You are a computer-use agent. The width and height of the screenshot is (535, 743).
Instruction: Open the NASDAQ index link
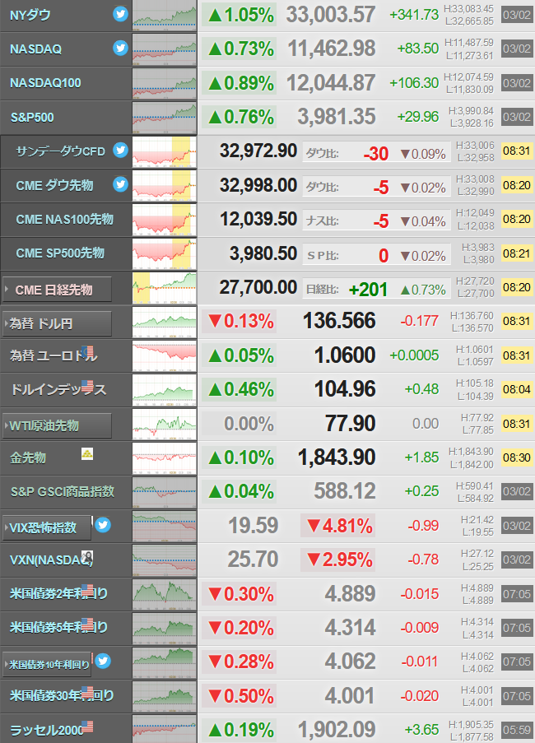36,49
